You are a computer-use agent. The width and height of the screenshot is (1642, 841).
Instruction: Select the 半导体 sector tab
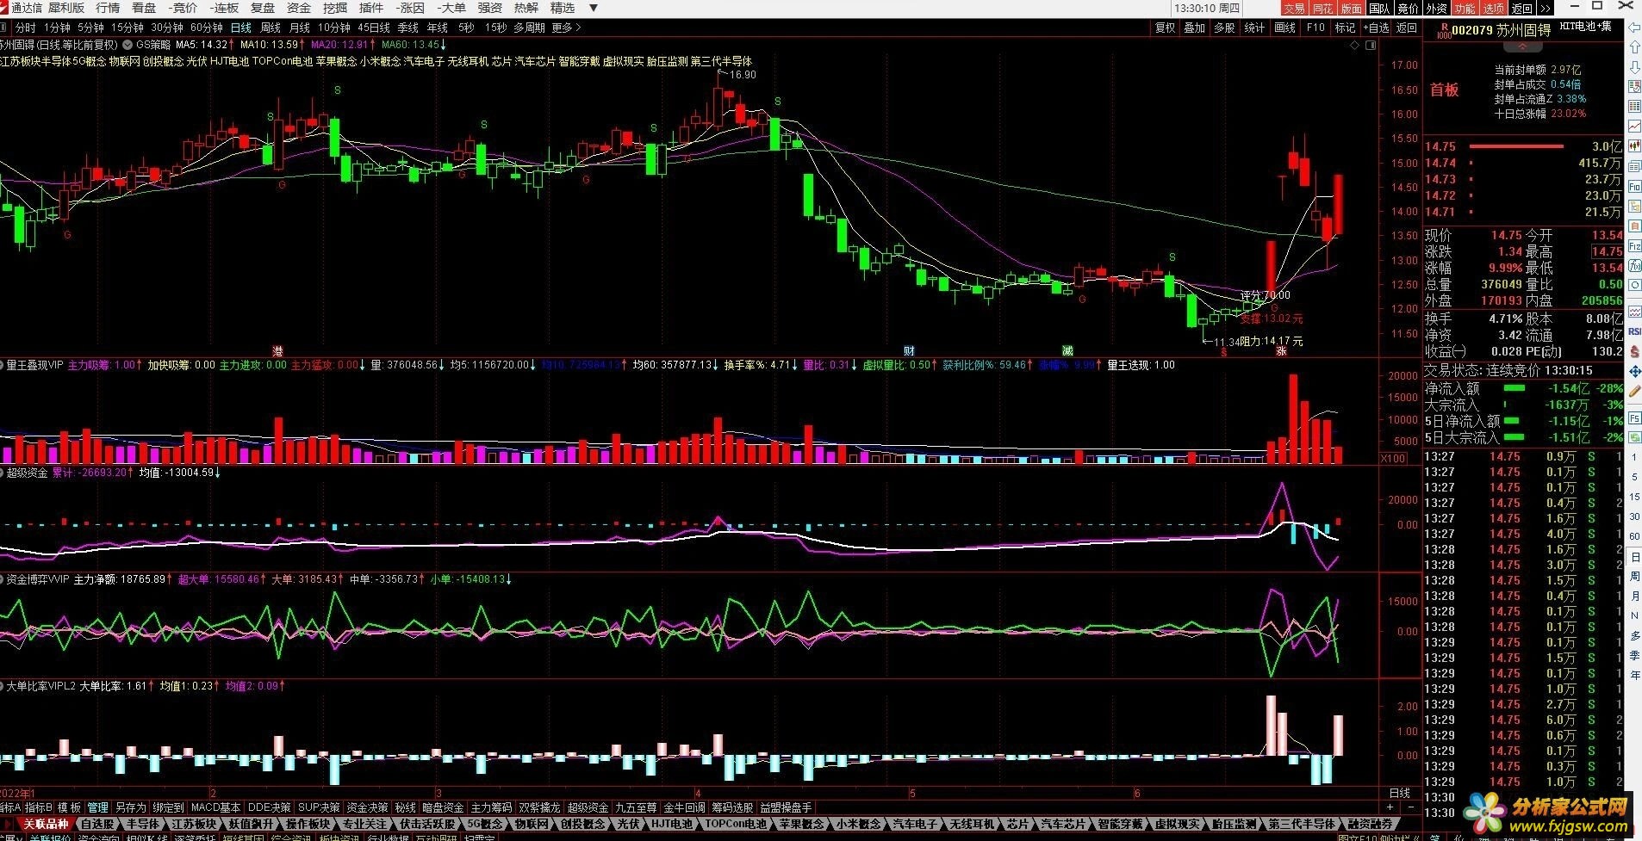coord(142,824)
